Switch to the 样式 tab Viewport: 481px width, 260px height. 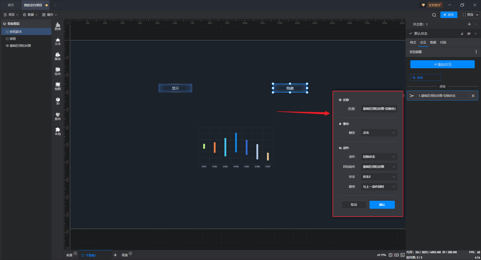coord(413,42)
